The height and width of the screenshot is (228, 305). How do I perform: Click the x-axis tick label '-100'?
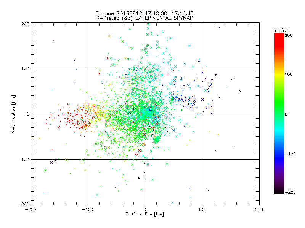pos(88,209)
